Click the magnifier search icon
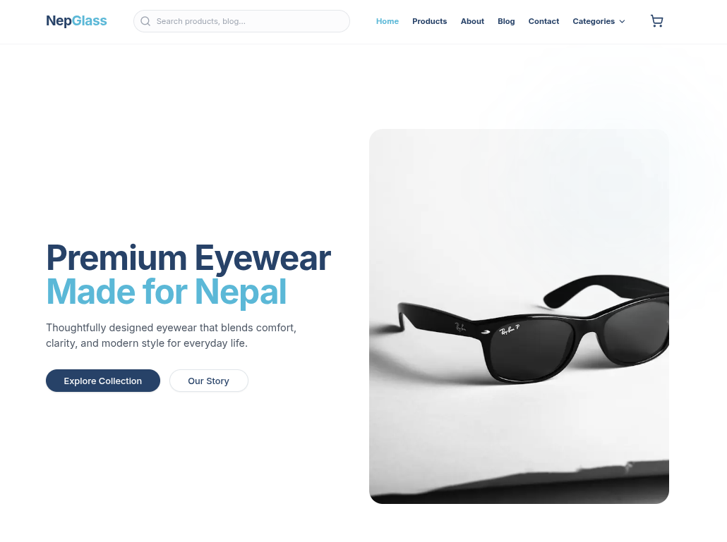This screenshot has width=727, height=542. (x=145, y=21)
